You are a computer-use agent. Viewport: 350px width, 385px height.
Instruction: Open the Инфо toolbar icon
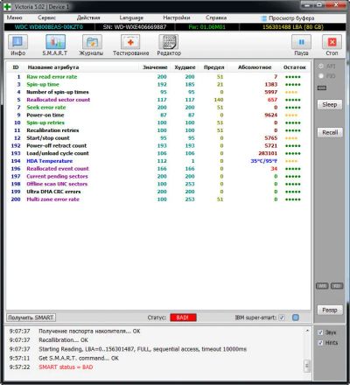tap(17, 42)
